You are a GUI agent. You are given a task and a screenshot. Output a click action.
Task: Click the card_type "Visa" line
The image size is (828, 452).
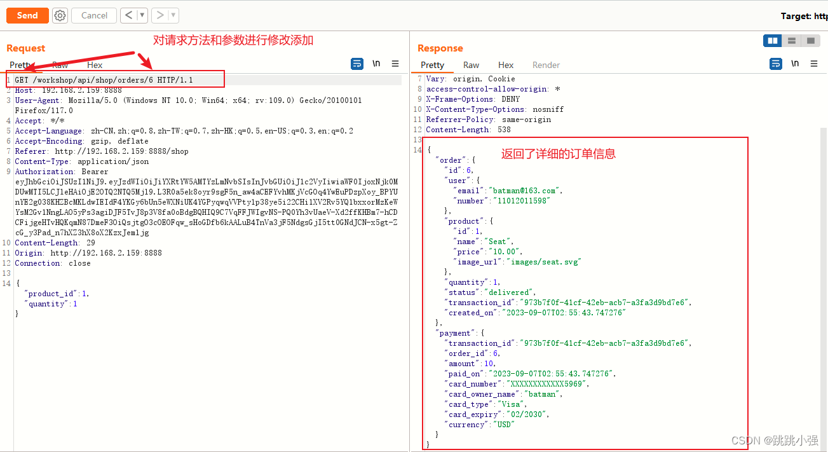coord(486,404)
